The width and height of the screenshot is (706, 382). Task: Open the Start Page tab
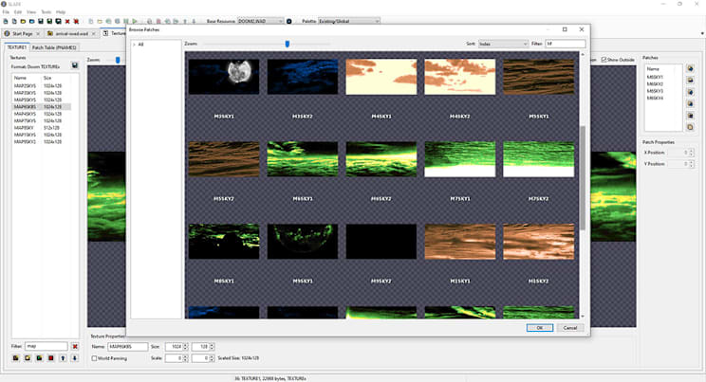(22, 34)
